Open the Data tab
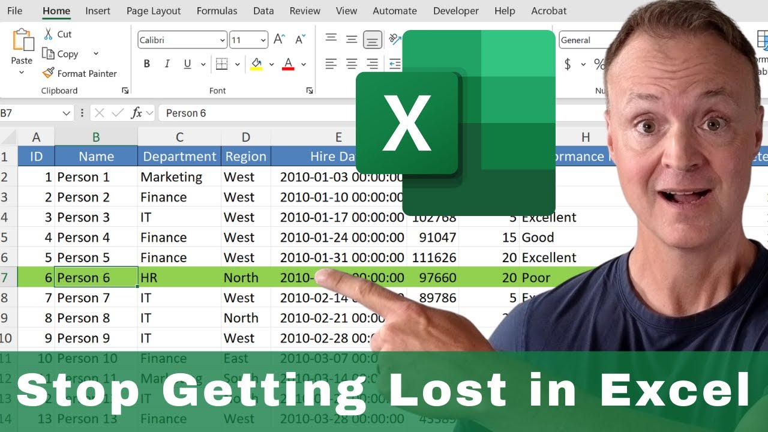This screenshot has width=768, height=432. pos(263,11)
